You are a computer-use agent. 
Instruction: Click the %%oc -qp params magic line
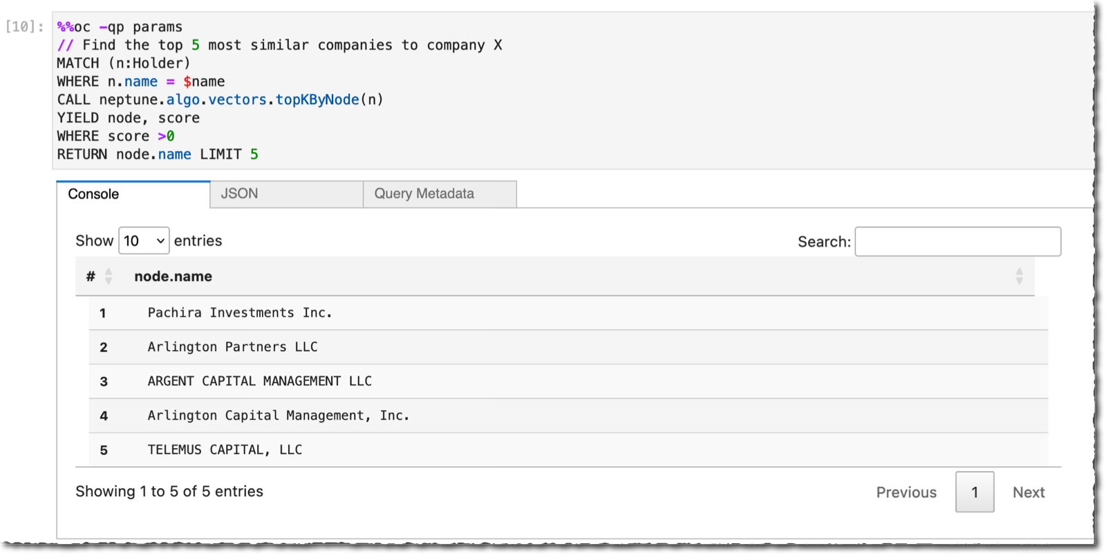pos(120,27)
